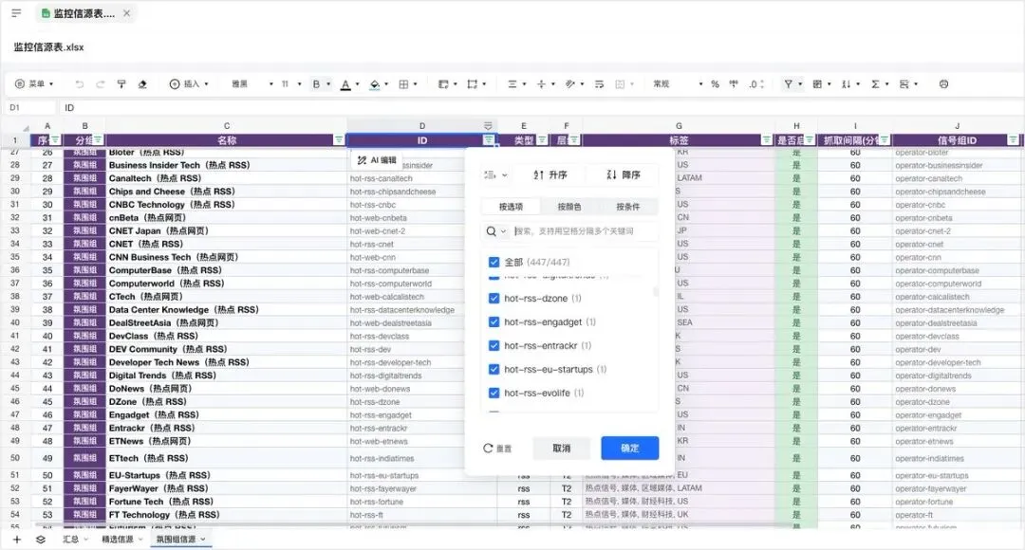Open filter dropdown on ID column header
The width and height of the screenshot is (1025, 550).
pyautogui.click(x=489, y=139)
